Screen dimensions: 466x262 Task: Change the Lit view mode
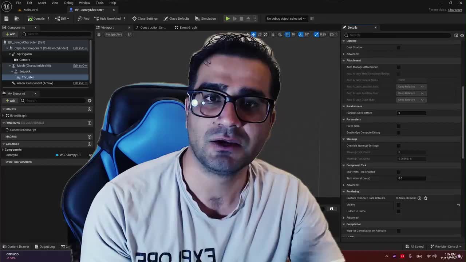(x=130, y=35)
